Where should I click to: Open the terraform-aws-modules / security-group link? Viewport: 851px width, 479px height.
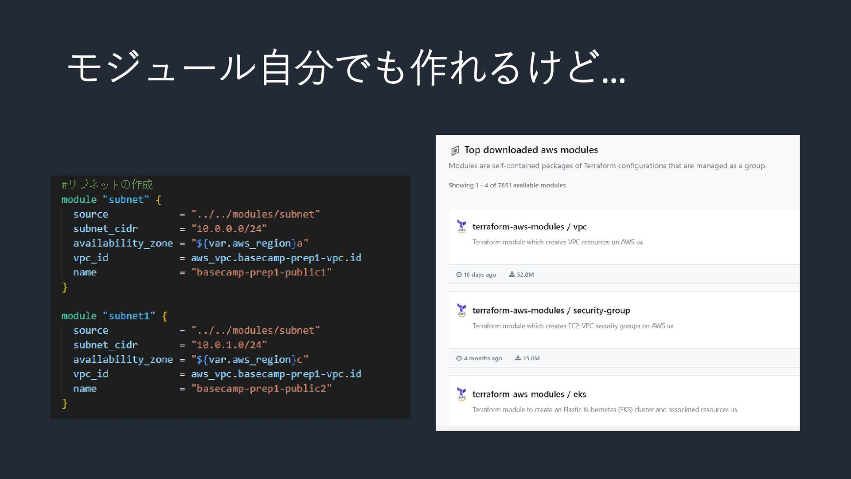(551, 310)
